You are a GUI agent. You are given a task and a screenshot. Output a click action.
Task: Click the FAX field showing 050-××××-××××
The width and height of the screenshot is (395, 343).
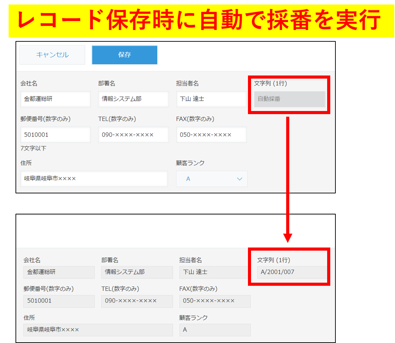[211, 135]
